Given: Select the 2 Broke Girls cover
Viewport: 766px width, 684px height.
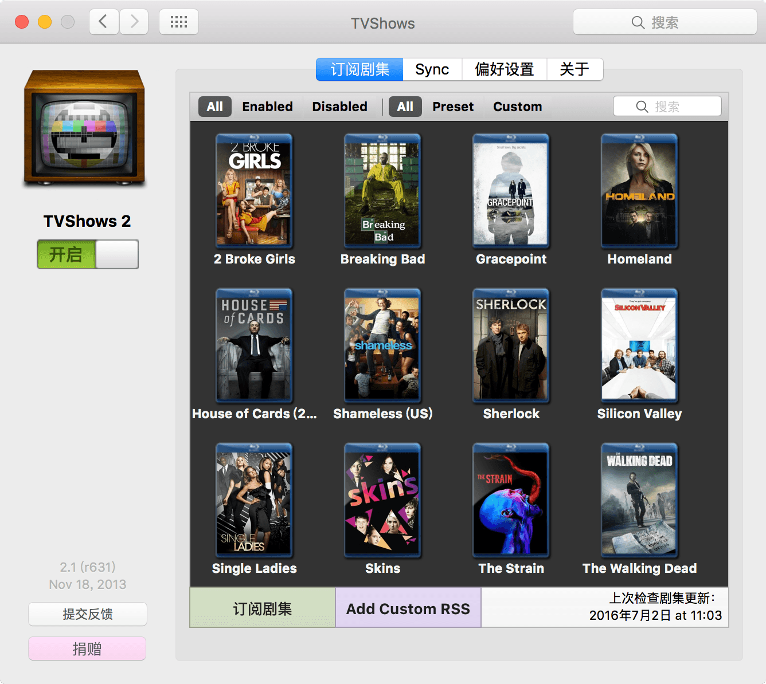Looking at the screenshot, I should 254,191.
